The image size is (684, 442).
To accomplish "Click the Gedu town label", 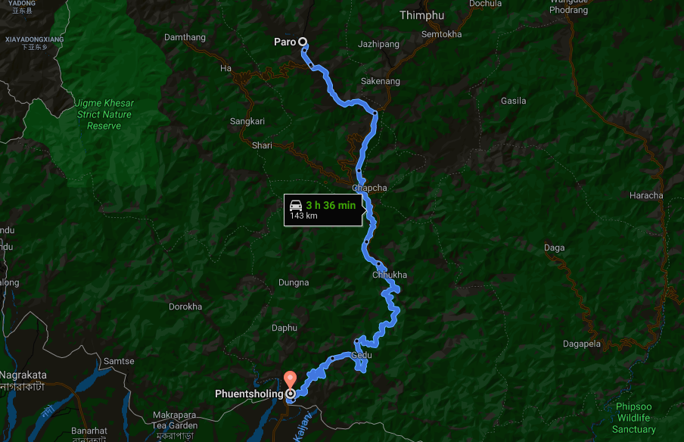I will pyautogui.click(x=362, y=355).
